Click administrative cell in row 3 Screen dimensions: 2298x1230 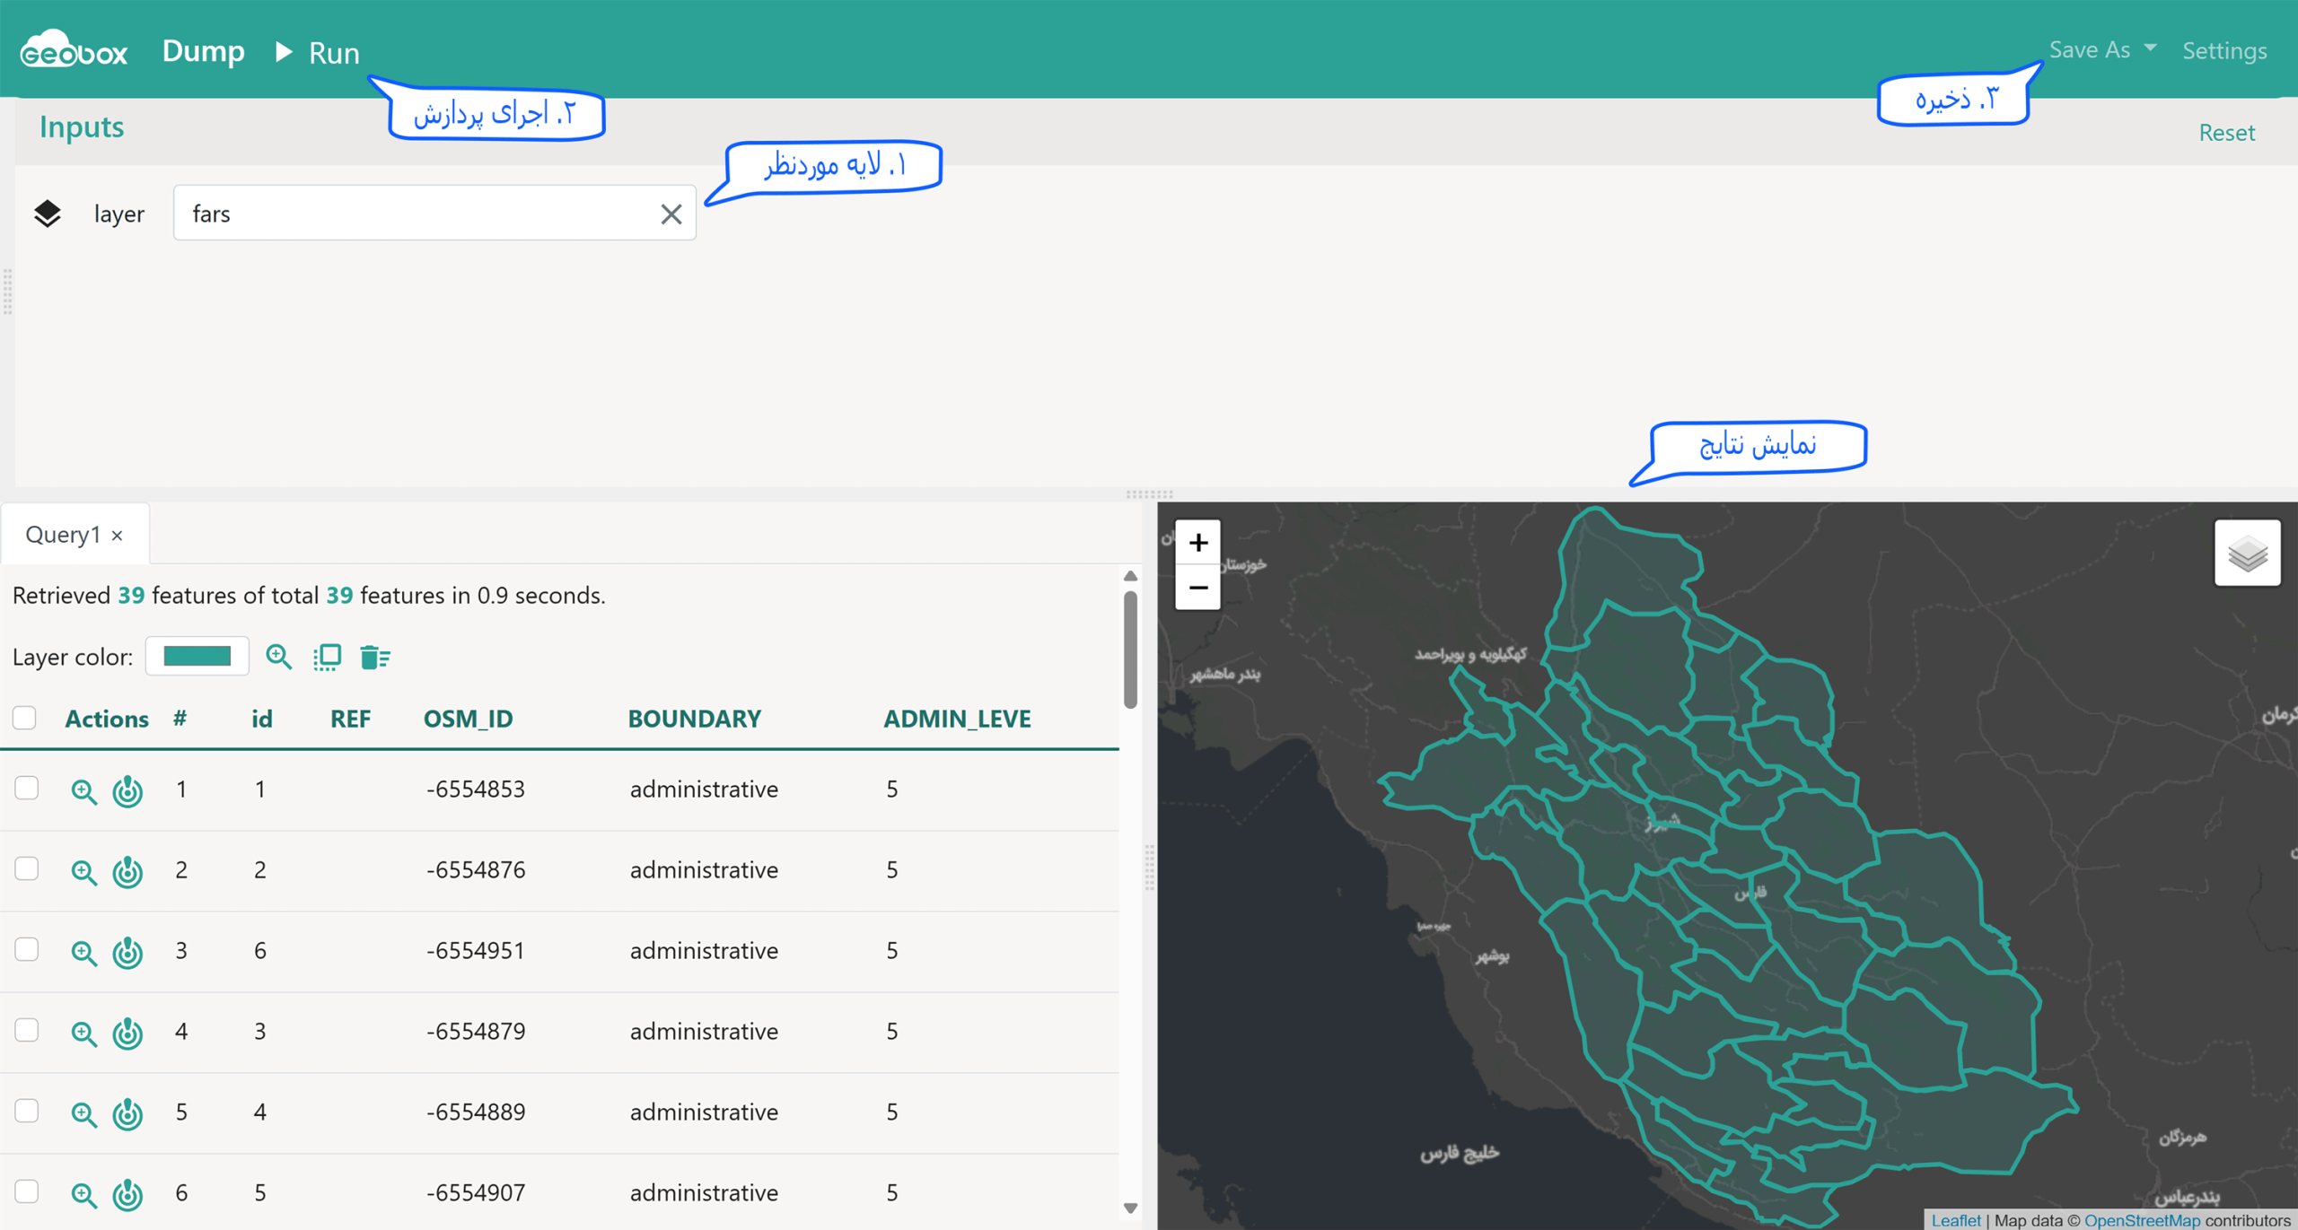(704, 950)
